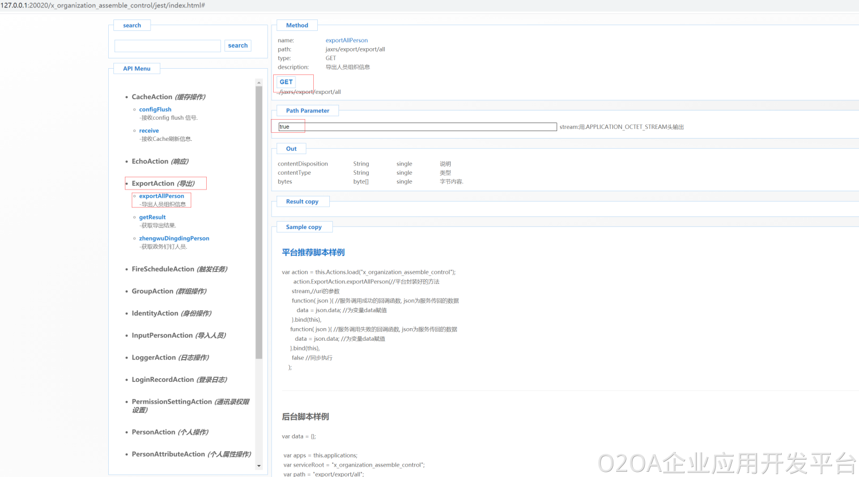Screen dimensions: 859x477
Task: Open the zhengwuDingdingPerson API link
Action: click(174, 238)
